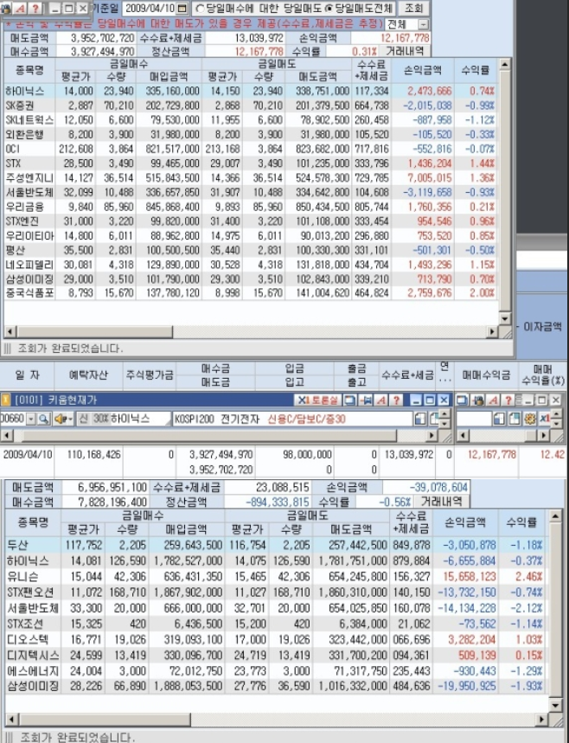Click help '?' icon in small right window
Viewport: 569px width, 743px height.
click(508, 400)
